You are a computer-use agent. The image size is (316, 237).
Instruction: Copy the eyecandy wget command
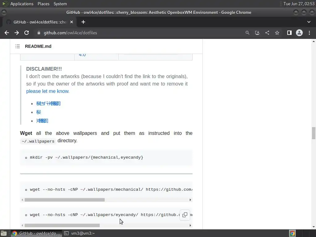185,215
